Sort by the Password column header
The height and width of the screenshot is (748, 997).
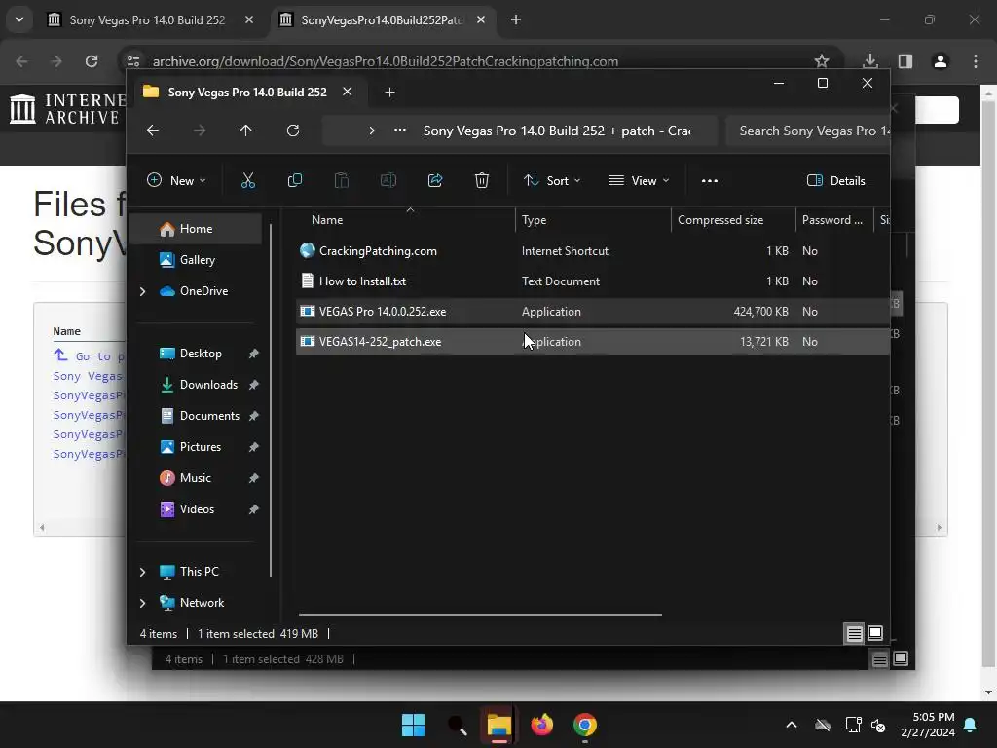[834, 220]
